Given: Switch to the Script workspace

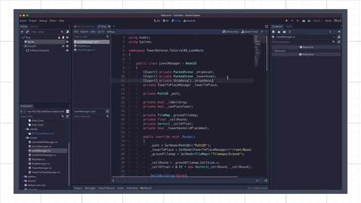Looking at the screenshot, I should [x=176, y=21].
